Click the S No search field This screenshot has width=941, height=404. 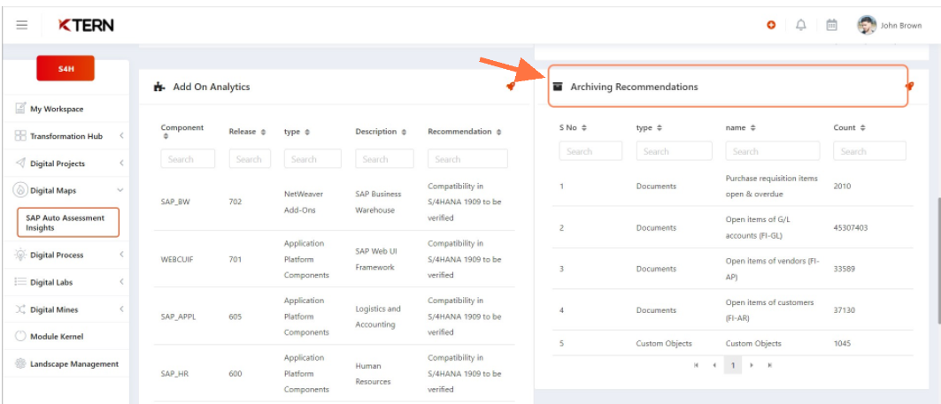[x=590, y=151]
